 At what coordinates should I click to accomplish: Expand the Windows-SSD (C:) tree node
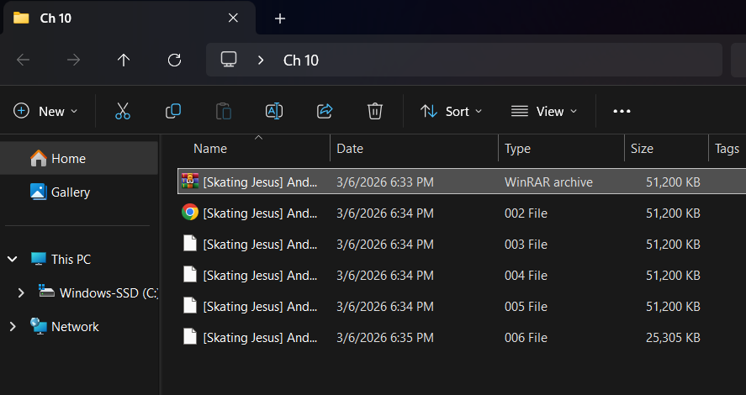[x=21, y=292]
